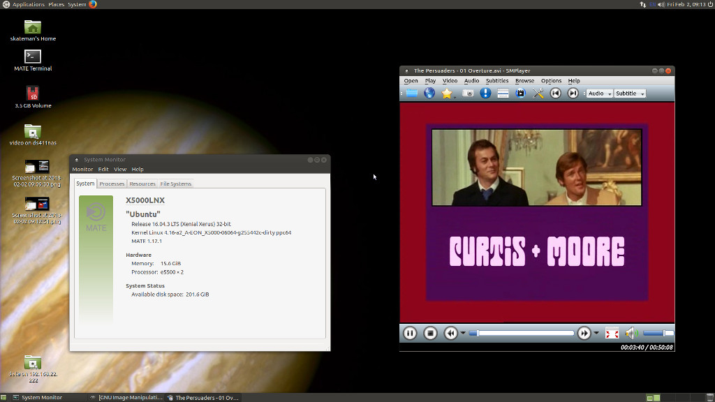715x402 pixels.
Task: Fast forward the video with forward button
Action: coord(584,333)
